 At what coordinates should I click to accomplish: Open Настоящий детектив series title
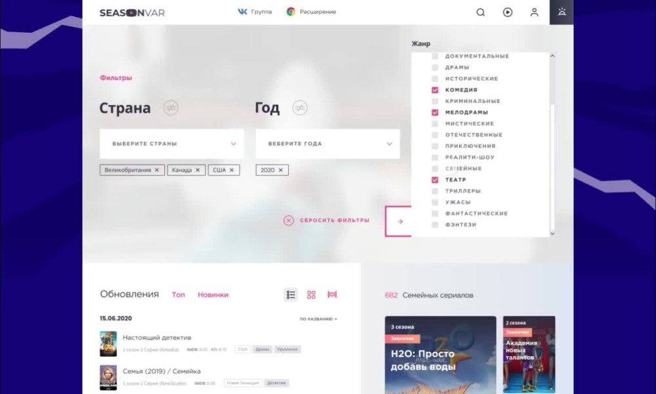pyautogui.click(x=157, y=338)
